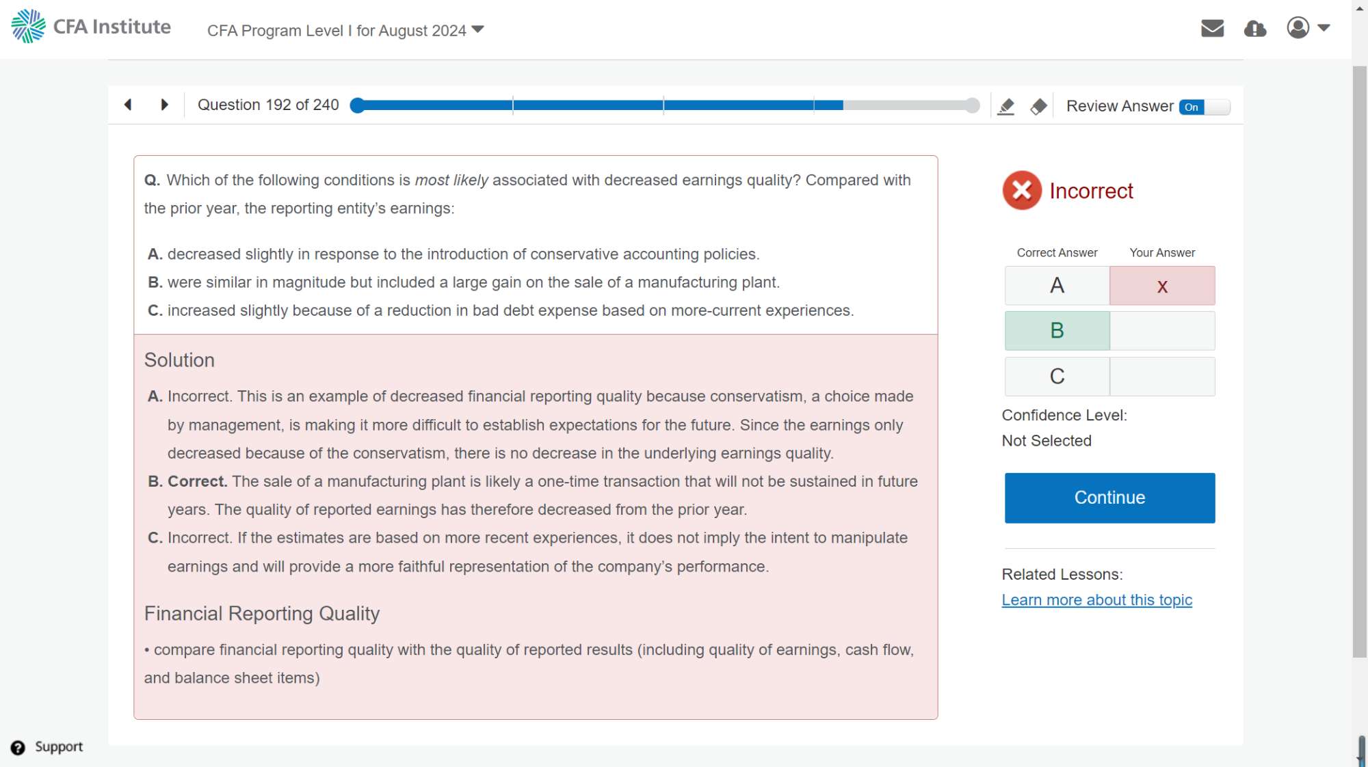This screenshot has height=767, width=1368.
Task: Select answer option B box
Action: tap(1057, 331)
